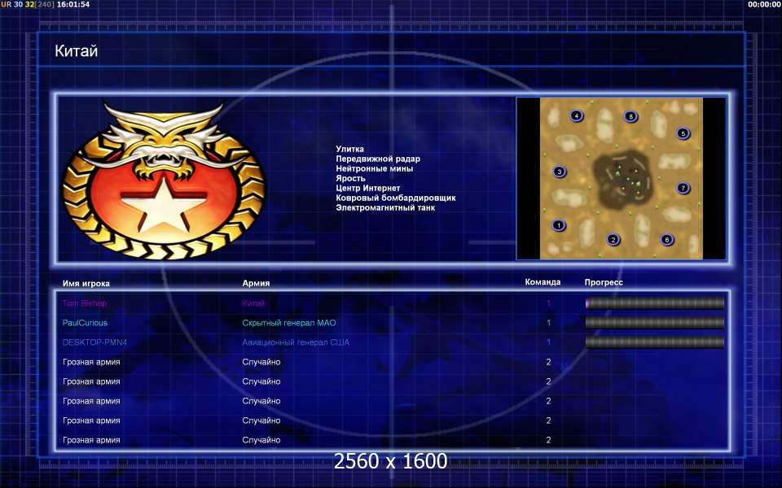Click DESKTOP-PMN4's loading progress bar

point(654,342)
